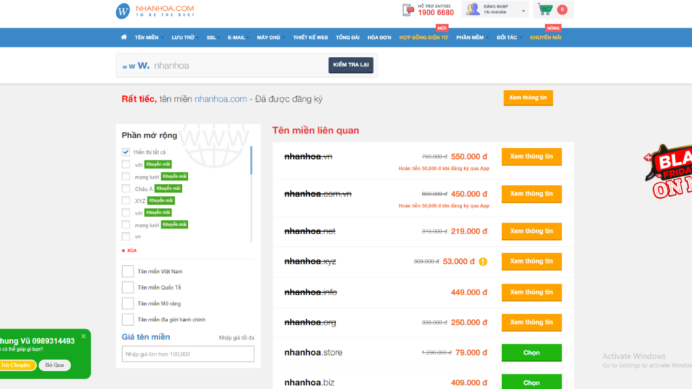Expand the MÁY CHỦ dropdown menu

270,37
